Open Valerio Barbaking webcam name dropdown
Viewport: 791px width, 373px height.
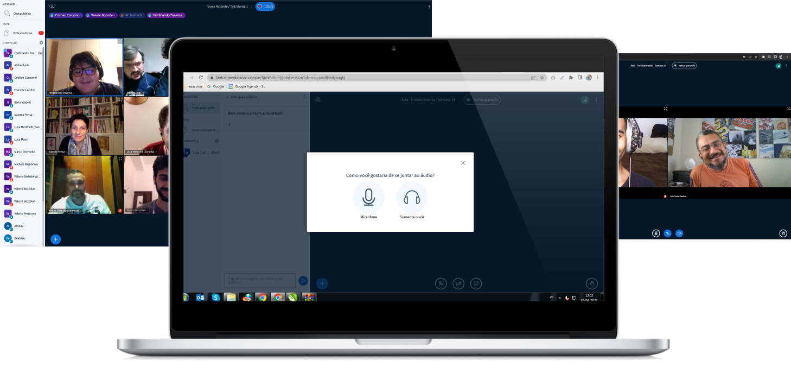point(65,210)
